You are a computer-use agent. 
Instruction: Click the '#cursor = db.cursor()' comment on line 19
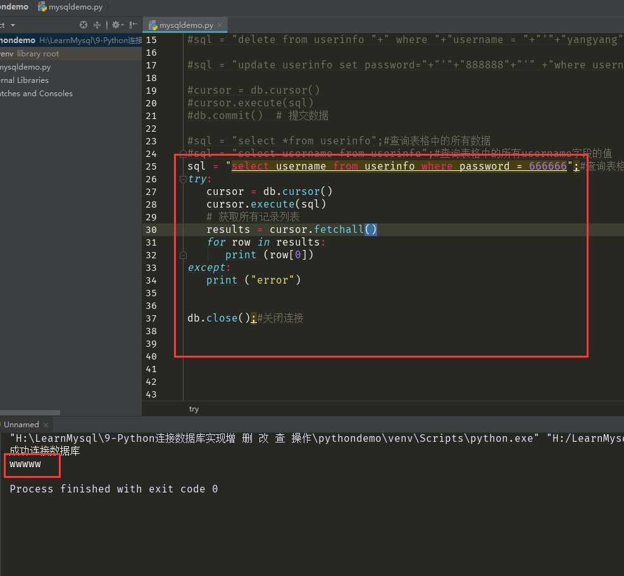click(254, 91)
